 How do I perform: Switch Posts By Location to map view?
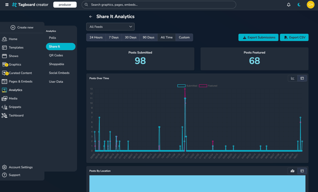[x=292, y=171]
